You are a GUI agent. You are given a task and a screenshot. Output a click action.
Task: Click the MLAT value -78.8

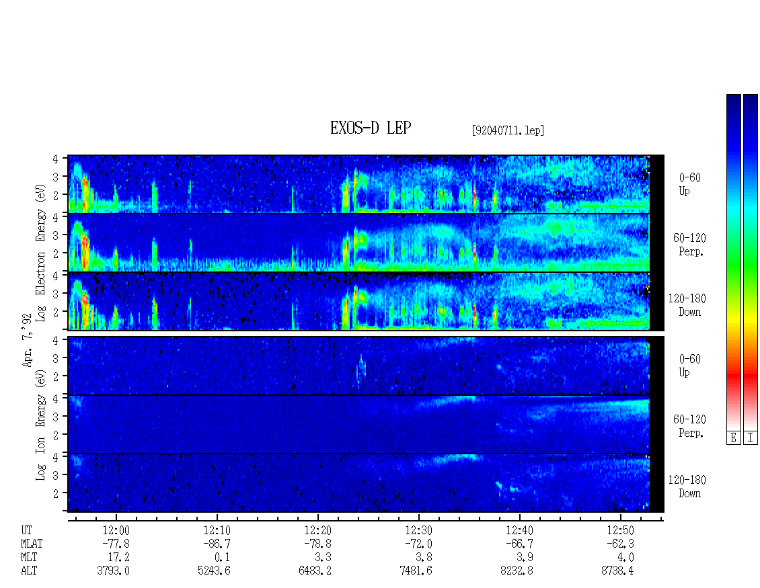[x=317, y=544]
